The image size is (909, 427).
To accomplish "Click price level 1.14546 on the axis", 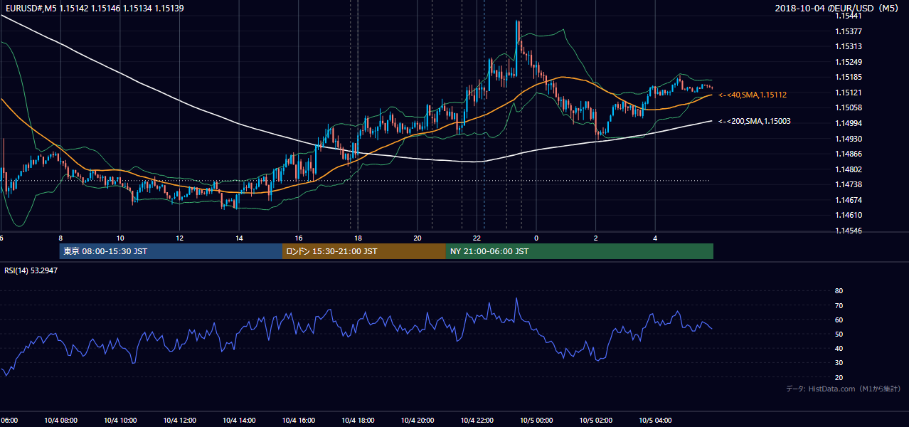I will click(x=848, y=231).
